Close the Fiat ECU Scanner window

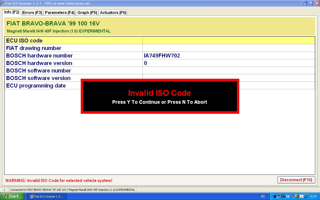pos(317,3)
